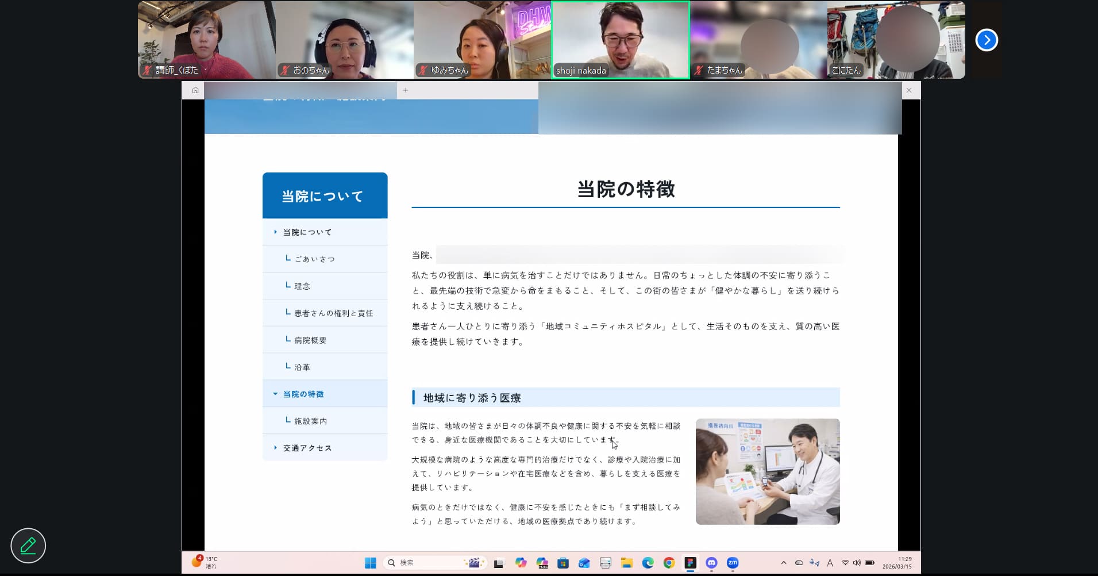The width and height of the screenshot is (1098, 576).
Task: Expand hidden icons in the system tray
Action: (x=784, y=563)
